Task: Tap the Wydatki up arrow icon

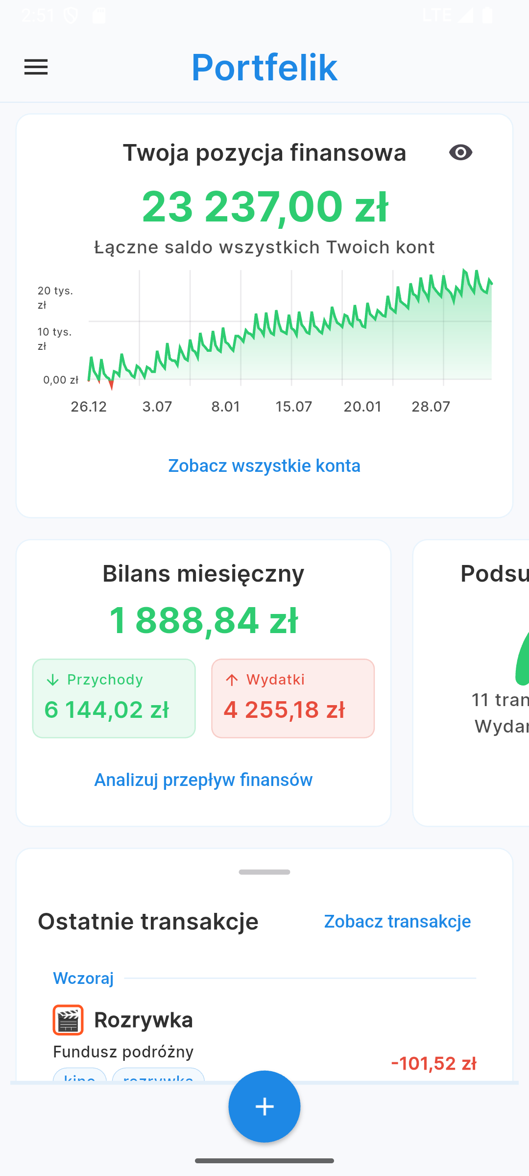Action: (232, 680)
